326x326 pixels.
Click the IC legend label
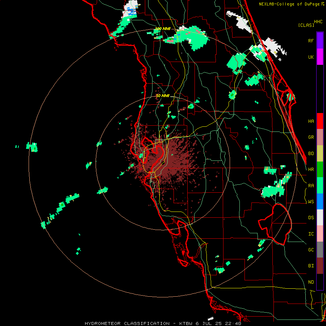tap(311, 234)
